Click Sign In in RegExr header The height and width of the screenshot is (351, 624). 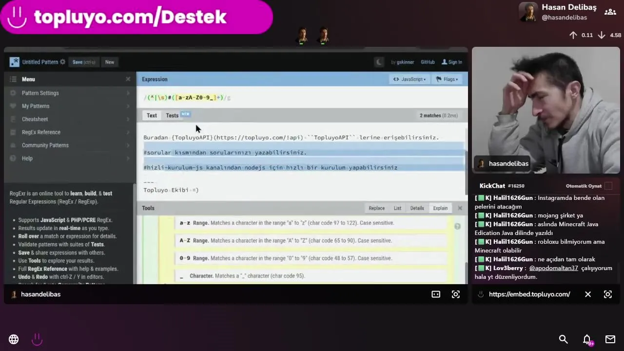click(x=452, y=62)
